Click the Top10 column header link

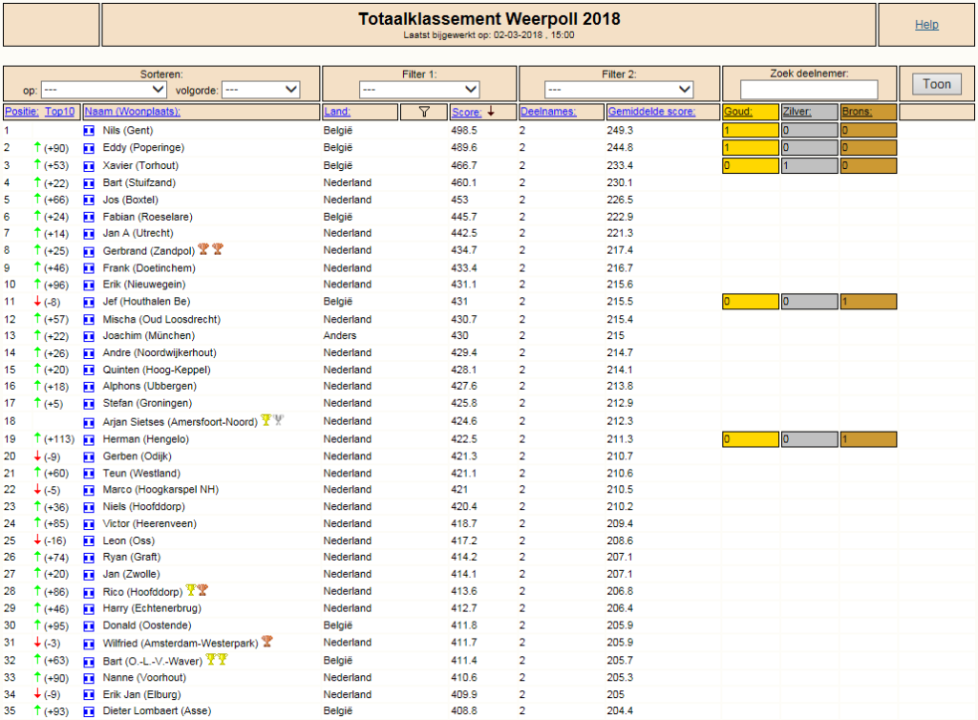pos(60,112)
